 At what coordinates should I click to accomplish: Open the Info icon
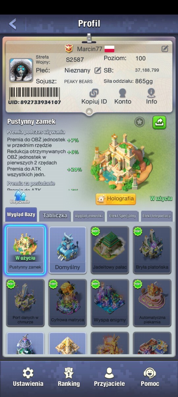(151, 96)
